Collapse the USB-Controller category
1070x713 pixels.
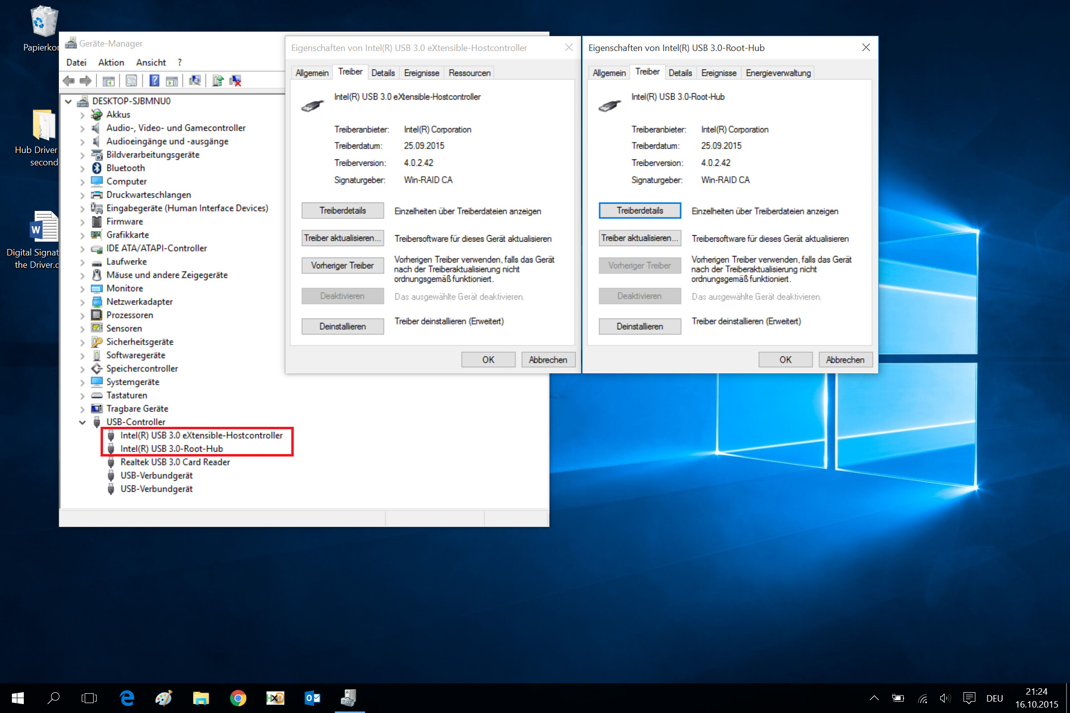[x=82, y=422]
